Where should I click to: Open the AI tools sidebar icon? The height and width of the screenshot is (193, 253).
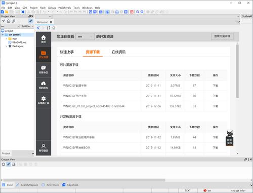(x=44, y=100)
